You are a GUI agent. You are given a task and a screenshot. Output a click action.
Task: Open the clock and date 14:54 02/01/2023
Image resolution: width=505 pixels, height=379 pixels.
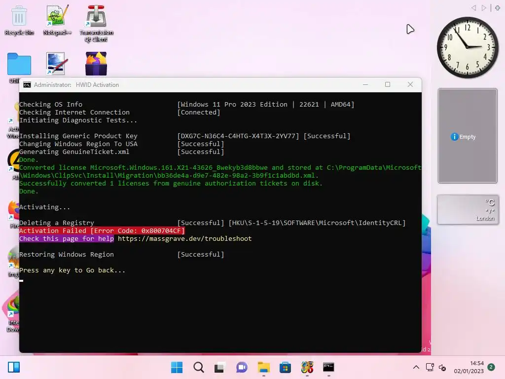[469, 367]
